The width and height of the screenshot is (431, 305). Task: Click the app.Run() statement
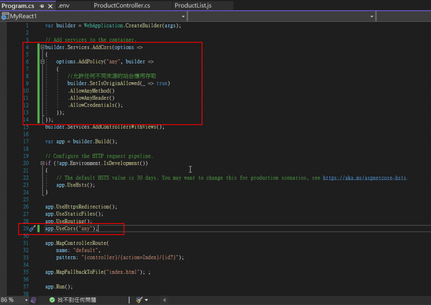(x=59, y=287)
